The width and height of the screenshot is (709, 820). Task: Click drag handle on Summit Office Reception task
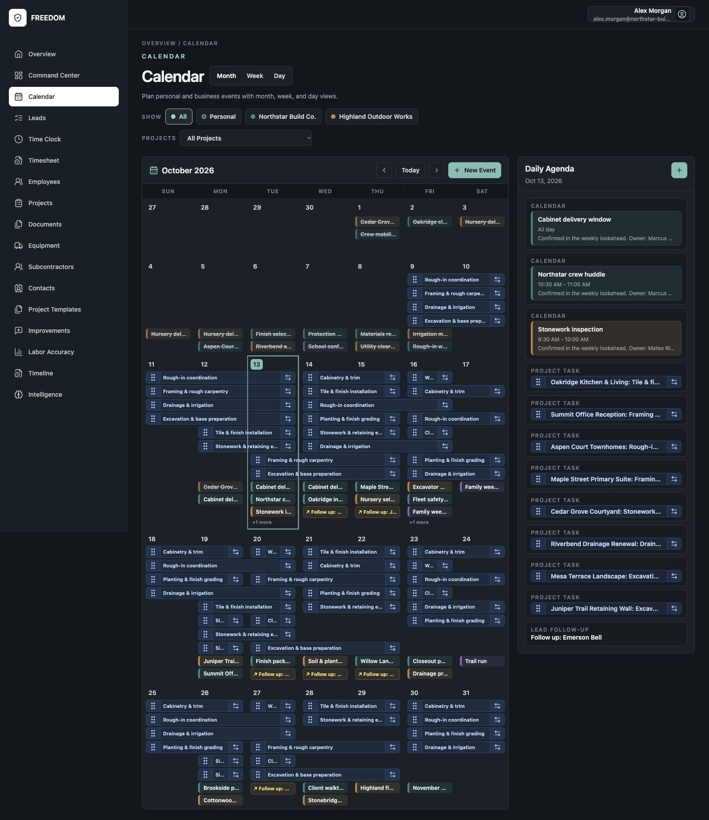tap(538, 414)
